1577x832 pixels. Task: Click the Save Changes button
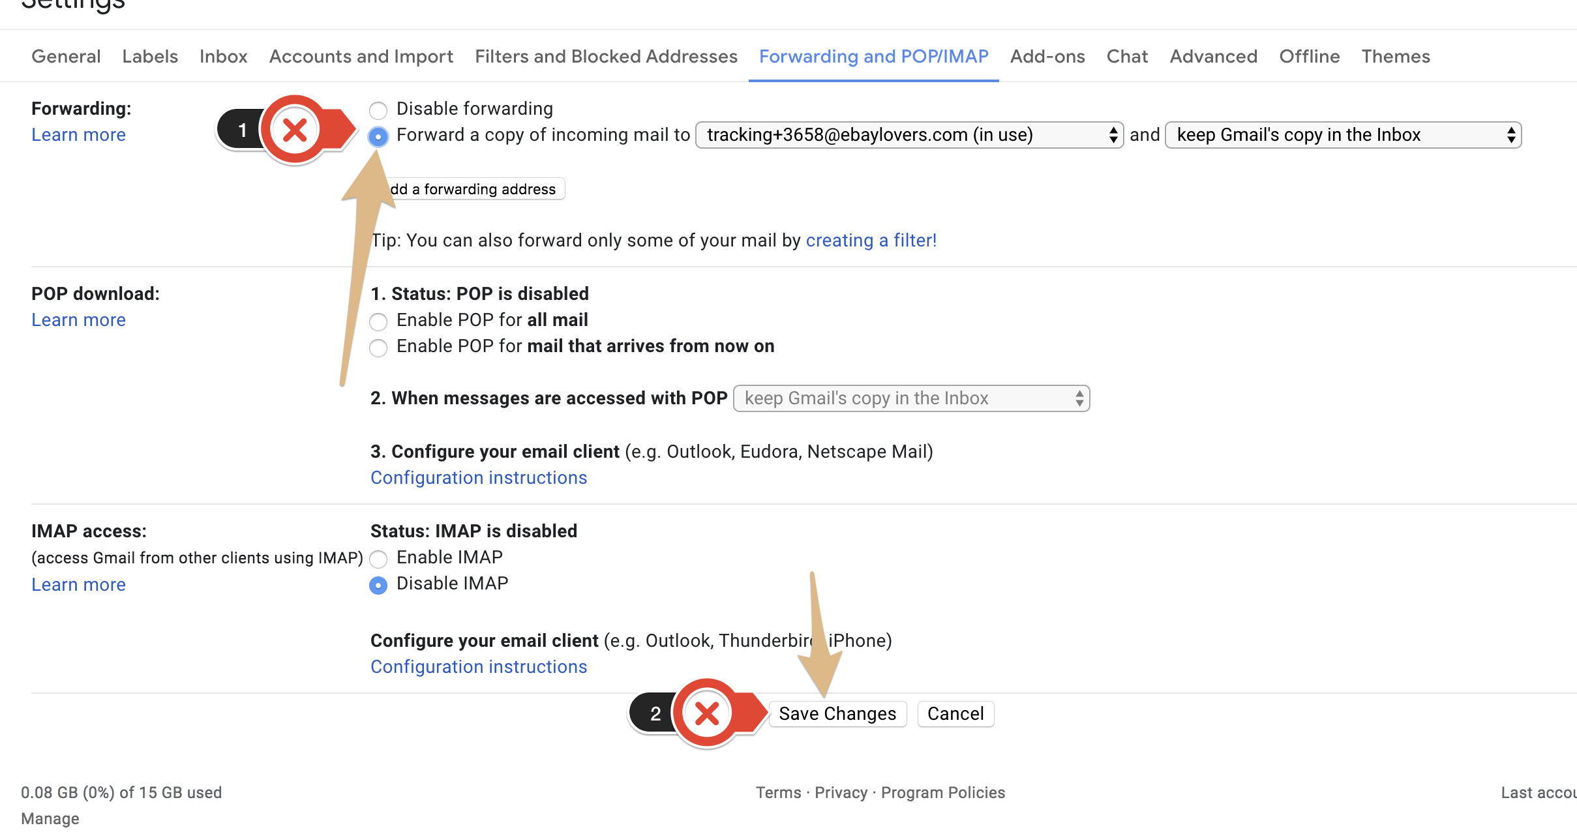click(x=837, y=713)
